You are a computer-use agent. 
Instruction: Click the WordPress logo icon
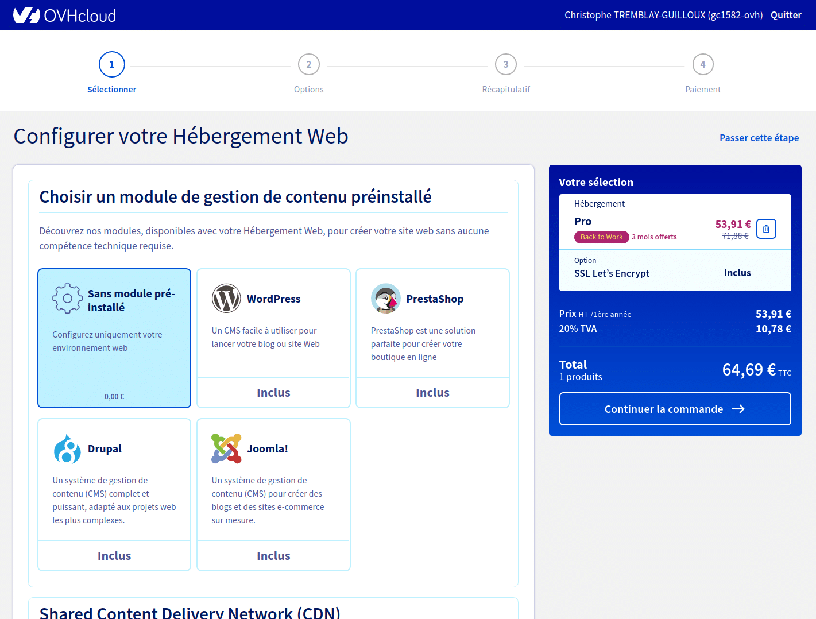(x=226, y=298)
